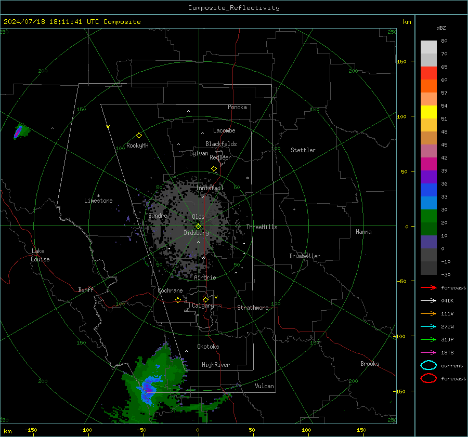The width and height of the screenshot is (468, 437).
Task: Click the yellow diamond marker above Calgary
Action: tap(205, 299)
